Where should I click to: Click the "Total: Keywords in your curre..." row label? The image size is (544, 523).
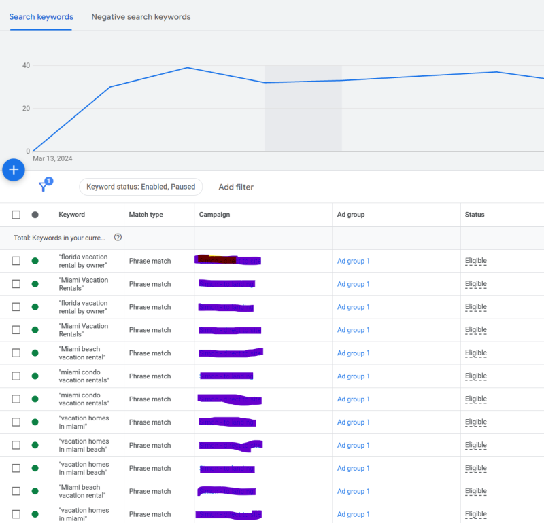tap(59, 238)
